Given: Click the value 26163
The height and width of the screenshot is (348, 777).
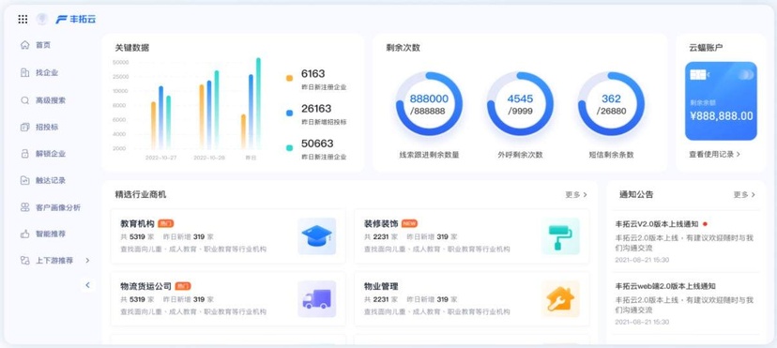Looking at the screenshot, I should coord(316,109).
